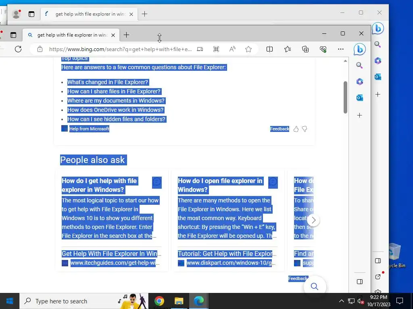Open 'How can I see hidden files and folders?'

[117, 119]
